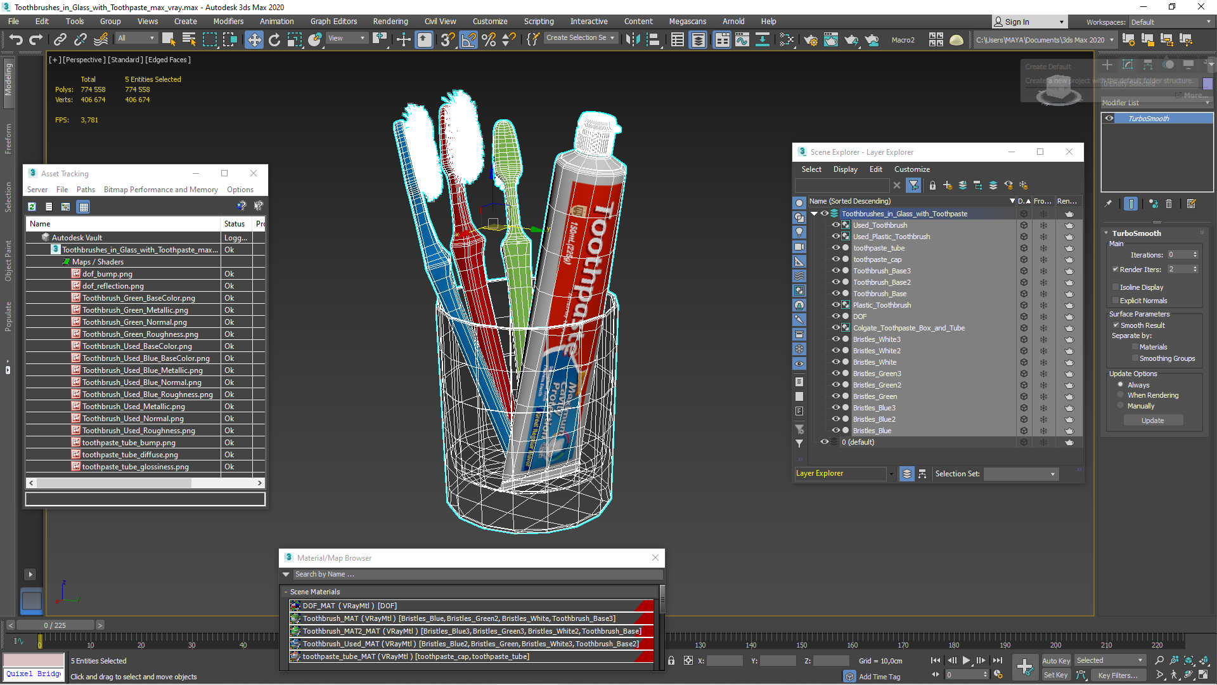Click the Key Filters button
The image size is (1217, 685).
click(1117, 675)
